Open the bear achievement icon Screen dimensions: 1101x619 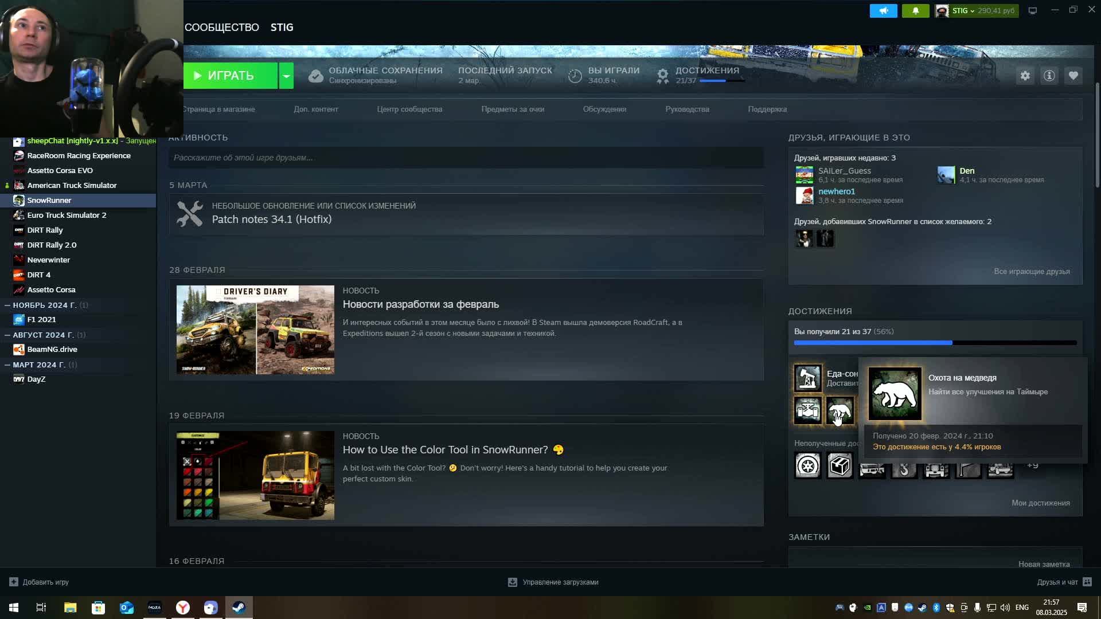pos(840,410)
